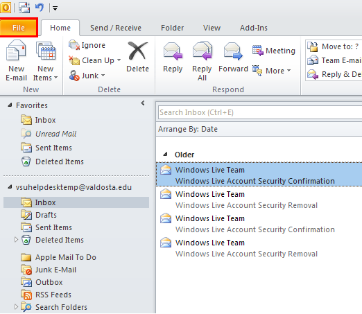
Task: Click the Meeting reply icon
Action: (258, 51)
